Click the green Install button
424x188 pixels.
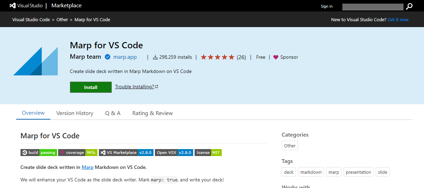[x=91, y=87]
